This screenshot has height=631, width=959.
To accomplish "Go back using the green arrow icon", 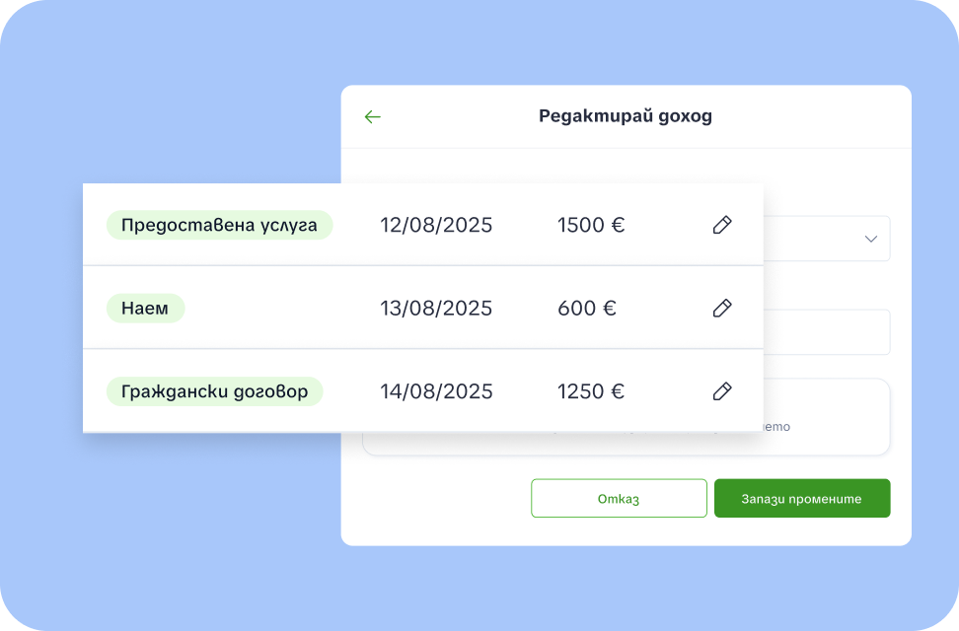I will (x=372, y=116).
